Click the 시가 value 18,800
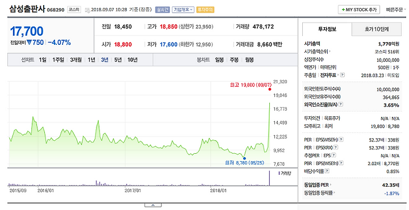The image size is (409, 210). click(x=123, y=44)
